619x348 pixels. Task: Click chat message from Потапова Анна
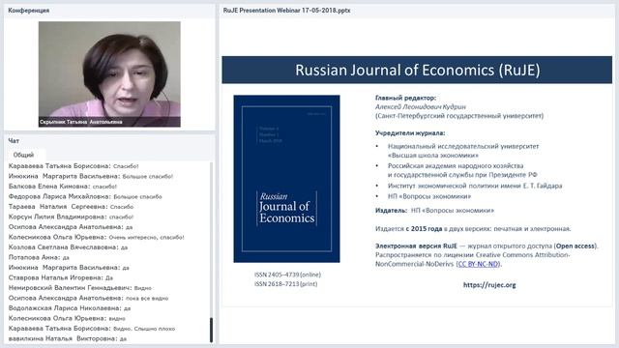(x=39, y=257)
